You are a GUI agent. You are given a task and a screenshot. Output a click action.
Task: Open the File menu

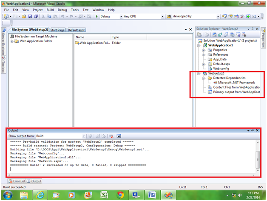click(6, 10)
